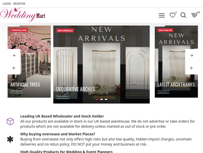Click Shop Now under Latest Arch Frames

tap(163, 91)
